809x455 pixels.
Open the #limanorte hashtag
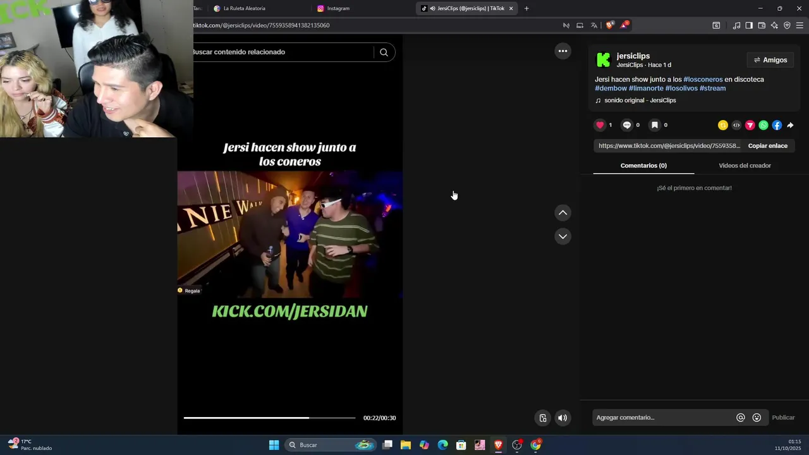pos(646,88)
